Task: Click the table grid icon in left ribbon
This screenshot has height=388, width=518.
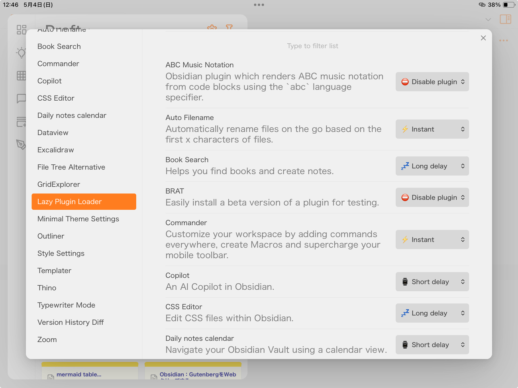Action: [21, 76]
